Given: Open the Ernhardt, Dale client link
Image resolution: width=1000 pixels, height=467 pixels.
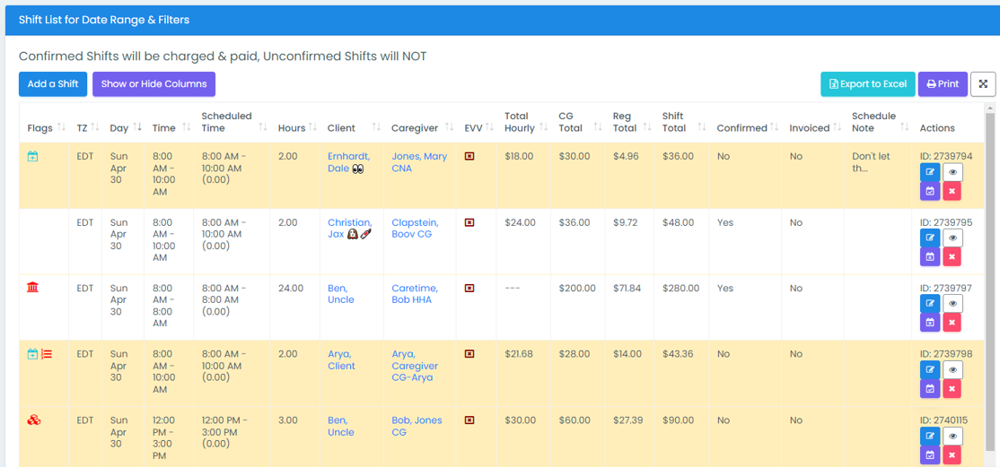Looking at the screenshot, I should (348, 162).
